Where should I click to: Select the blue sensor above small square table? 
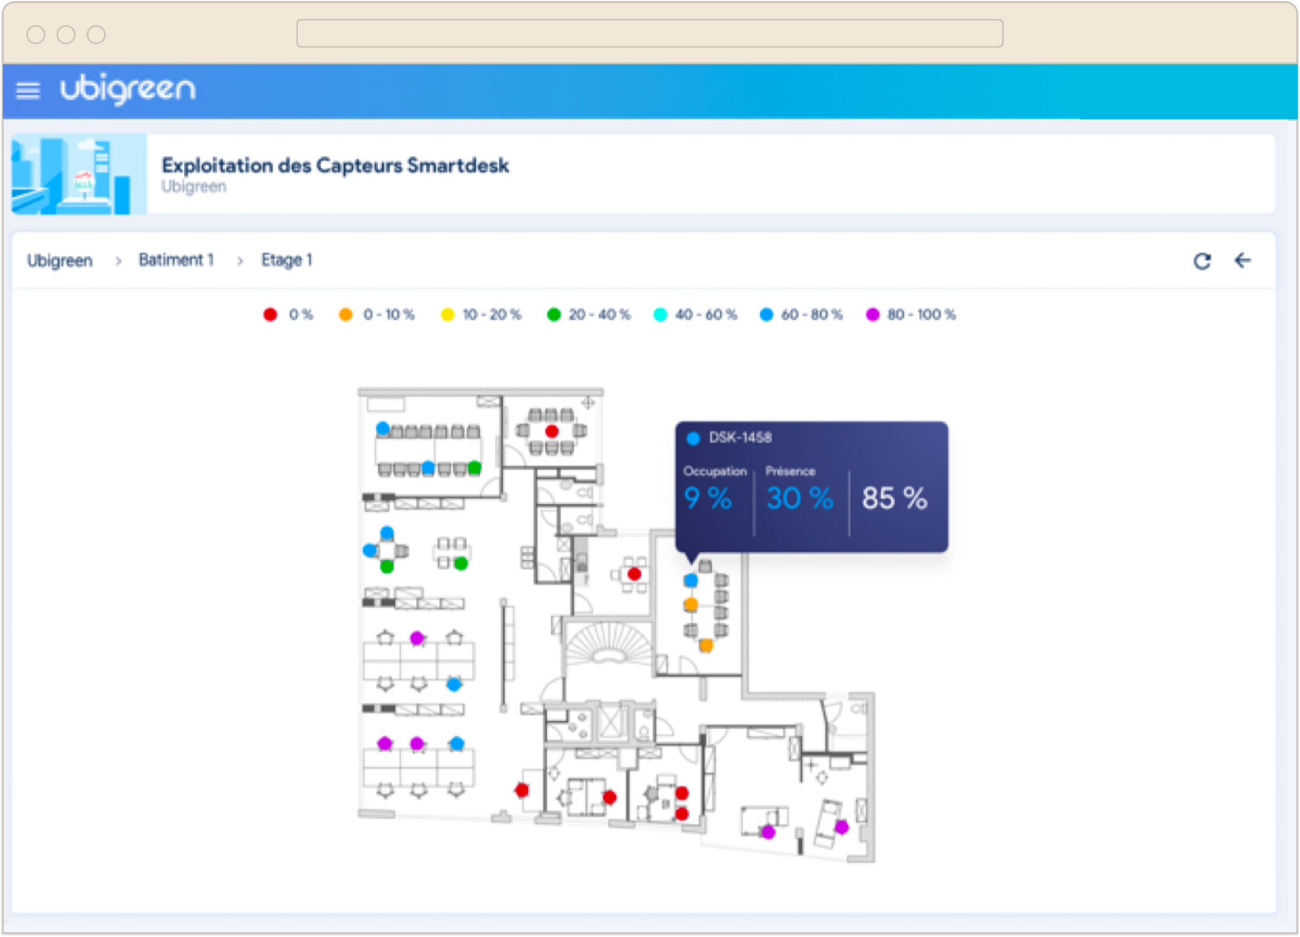tap(387, 533)
